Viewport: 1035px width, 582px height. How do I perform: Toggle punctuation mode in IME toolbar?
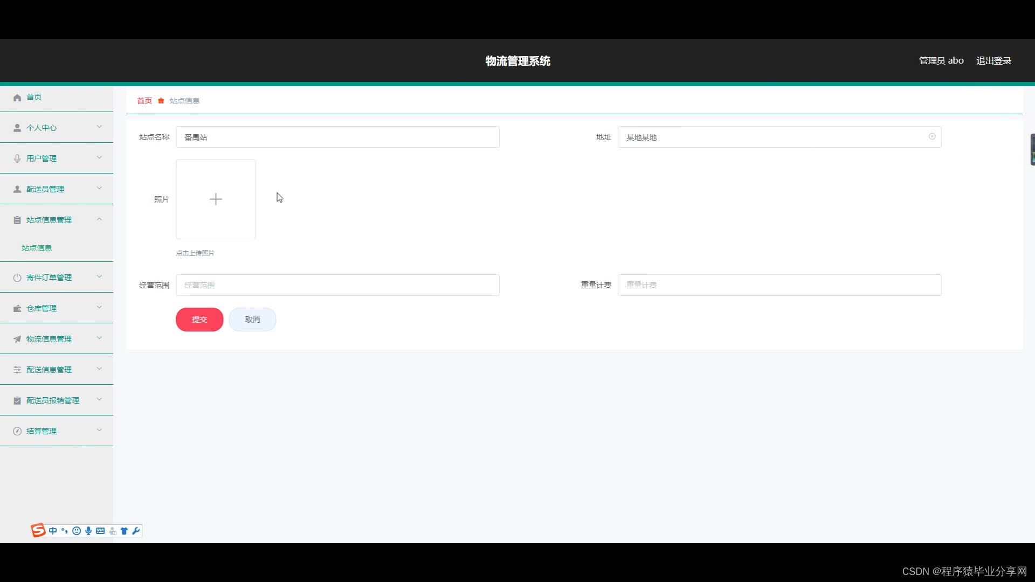pyautogui.click(x=65, y=531)
